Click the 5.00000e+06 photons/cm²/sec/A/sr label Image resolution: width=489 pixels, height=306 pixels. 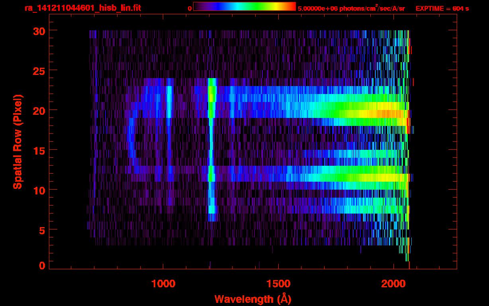(351, 8)
